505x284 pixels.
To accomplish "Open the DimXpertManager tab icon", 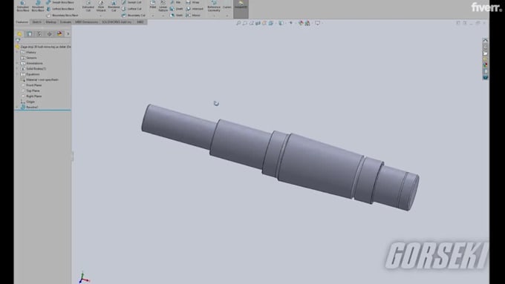I will 49,34.
